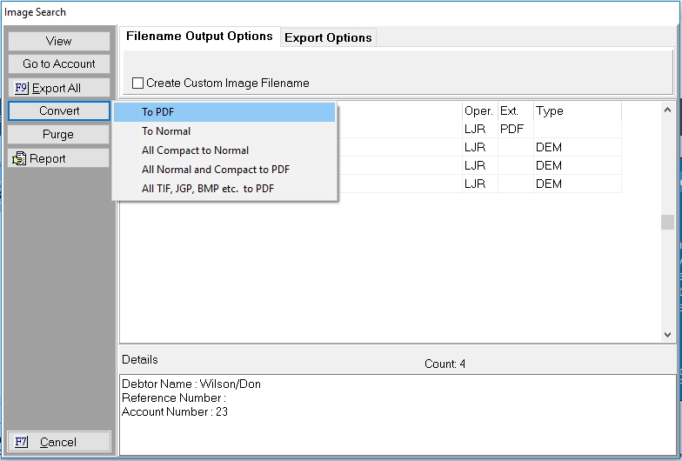Sort by the Oper. column header
The image size is (682, 461).
pyautogui.click(x=478, y=111)
